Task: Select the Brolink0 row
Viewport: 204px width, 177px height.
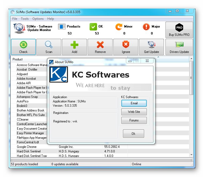Action: [x=22, y=106]
